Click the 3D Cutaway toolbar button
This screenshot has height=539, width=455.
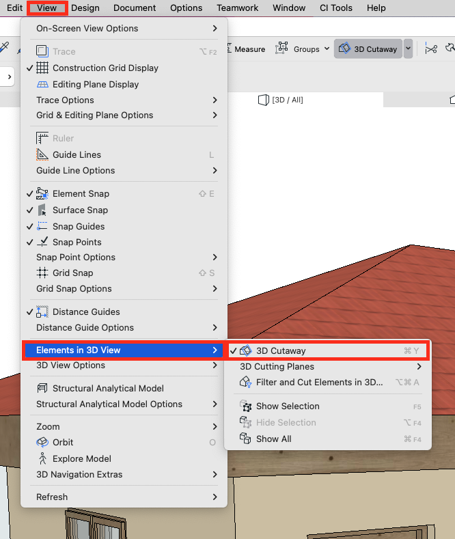tap(368, 49)
